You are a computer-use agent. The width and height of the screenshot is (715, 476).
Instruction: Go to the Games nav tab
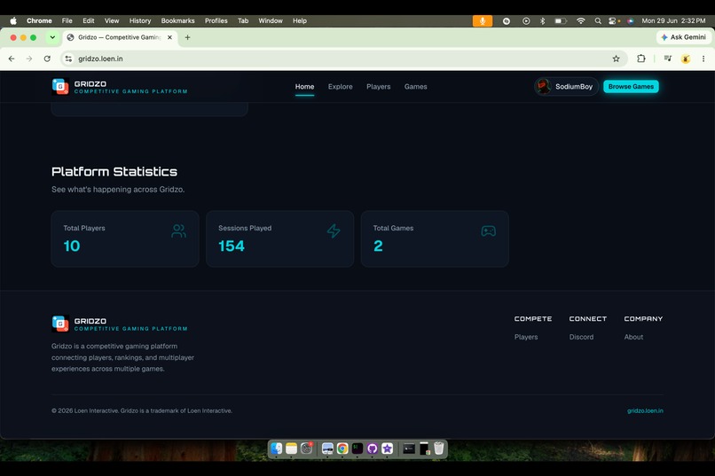pos(415,87)
